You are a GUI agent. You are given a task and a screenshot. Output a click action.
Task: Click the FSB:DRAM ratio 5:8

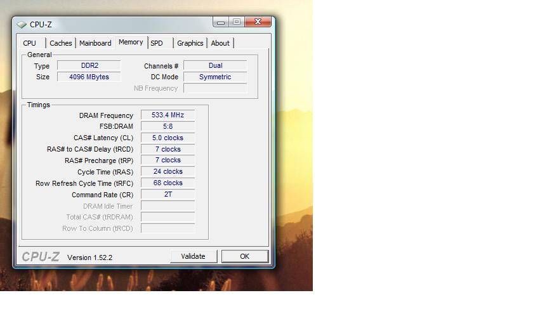coord(168,126)
